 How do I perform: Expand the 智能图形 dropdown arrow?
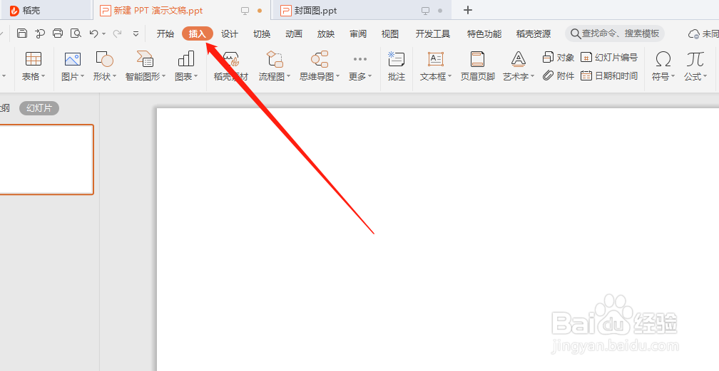tap(164, 76)
